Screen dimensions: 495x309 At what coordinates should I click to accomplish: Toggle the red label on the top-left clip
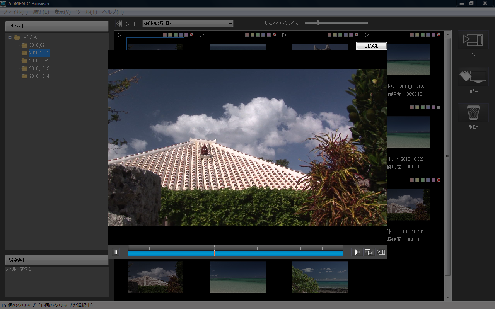tap(165, 35)
